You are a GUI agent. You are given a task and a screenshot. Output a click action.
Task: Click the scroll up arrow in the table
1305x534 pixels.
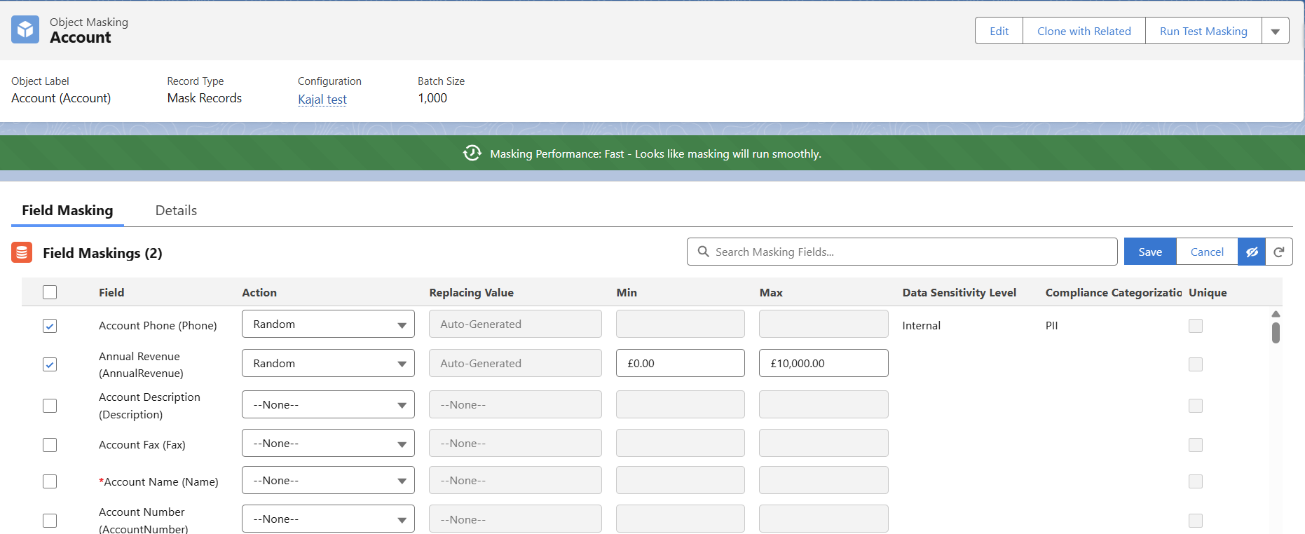1276,314
